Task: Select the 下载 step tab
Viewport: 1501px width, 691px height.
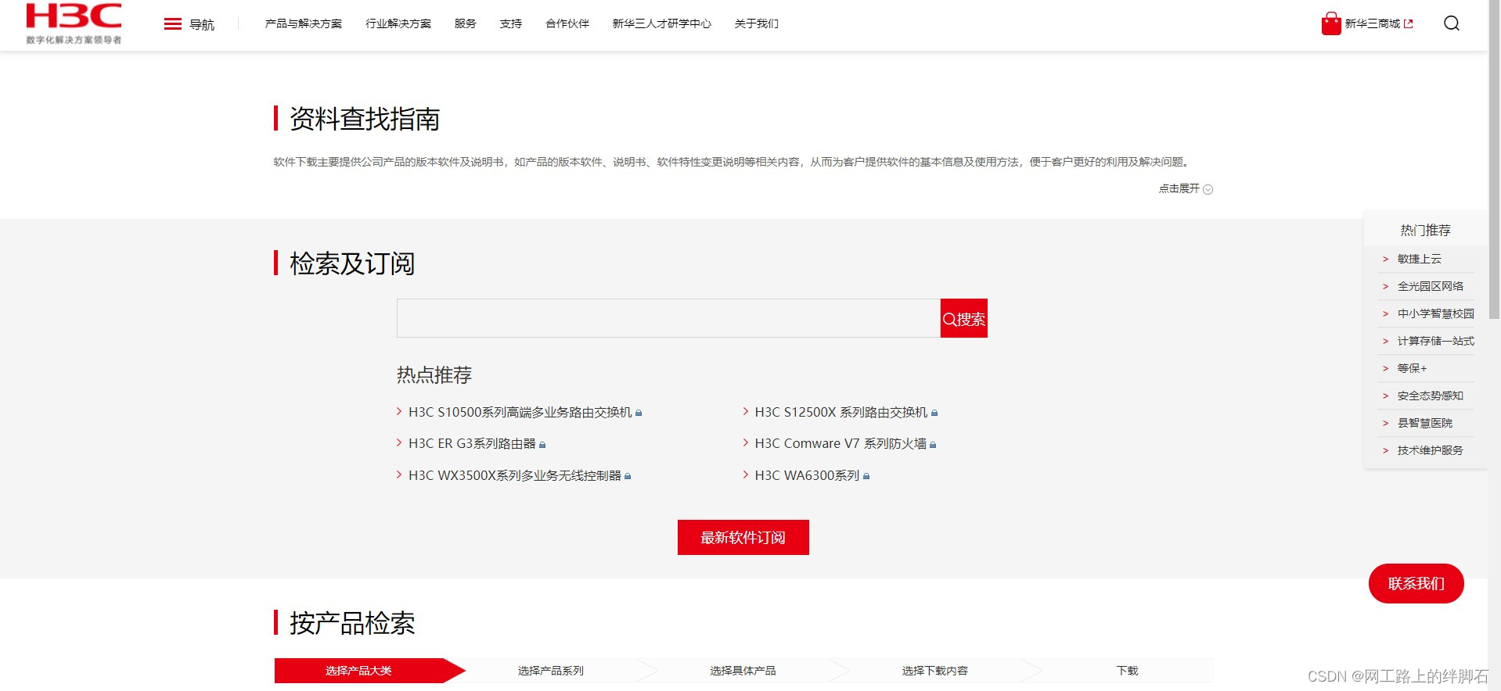Action: [1127, 671]
